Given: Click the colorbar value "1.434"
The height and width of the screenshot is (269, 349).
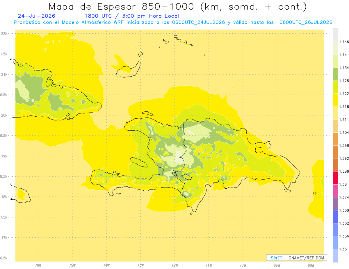Looking at the screenshot, I should (344, 68).
